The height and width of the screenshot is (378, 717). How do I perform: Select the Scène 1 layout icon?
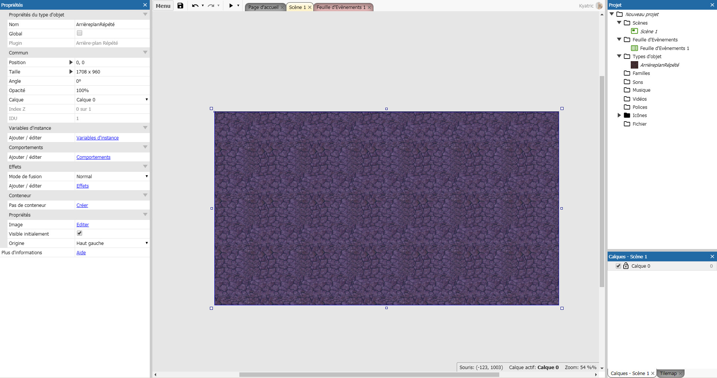pyautogui.click(x=634, y=31)
